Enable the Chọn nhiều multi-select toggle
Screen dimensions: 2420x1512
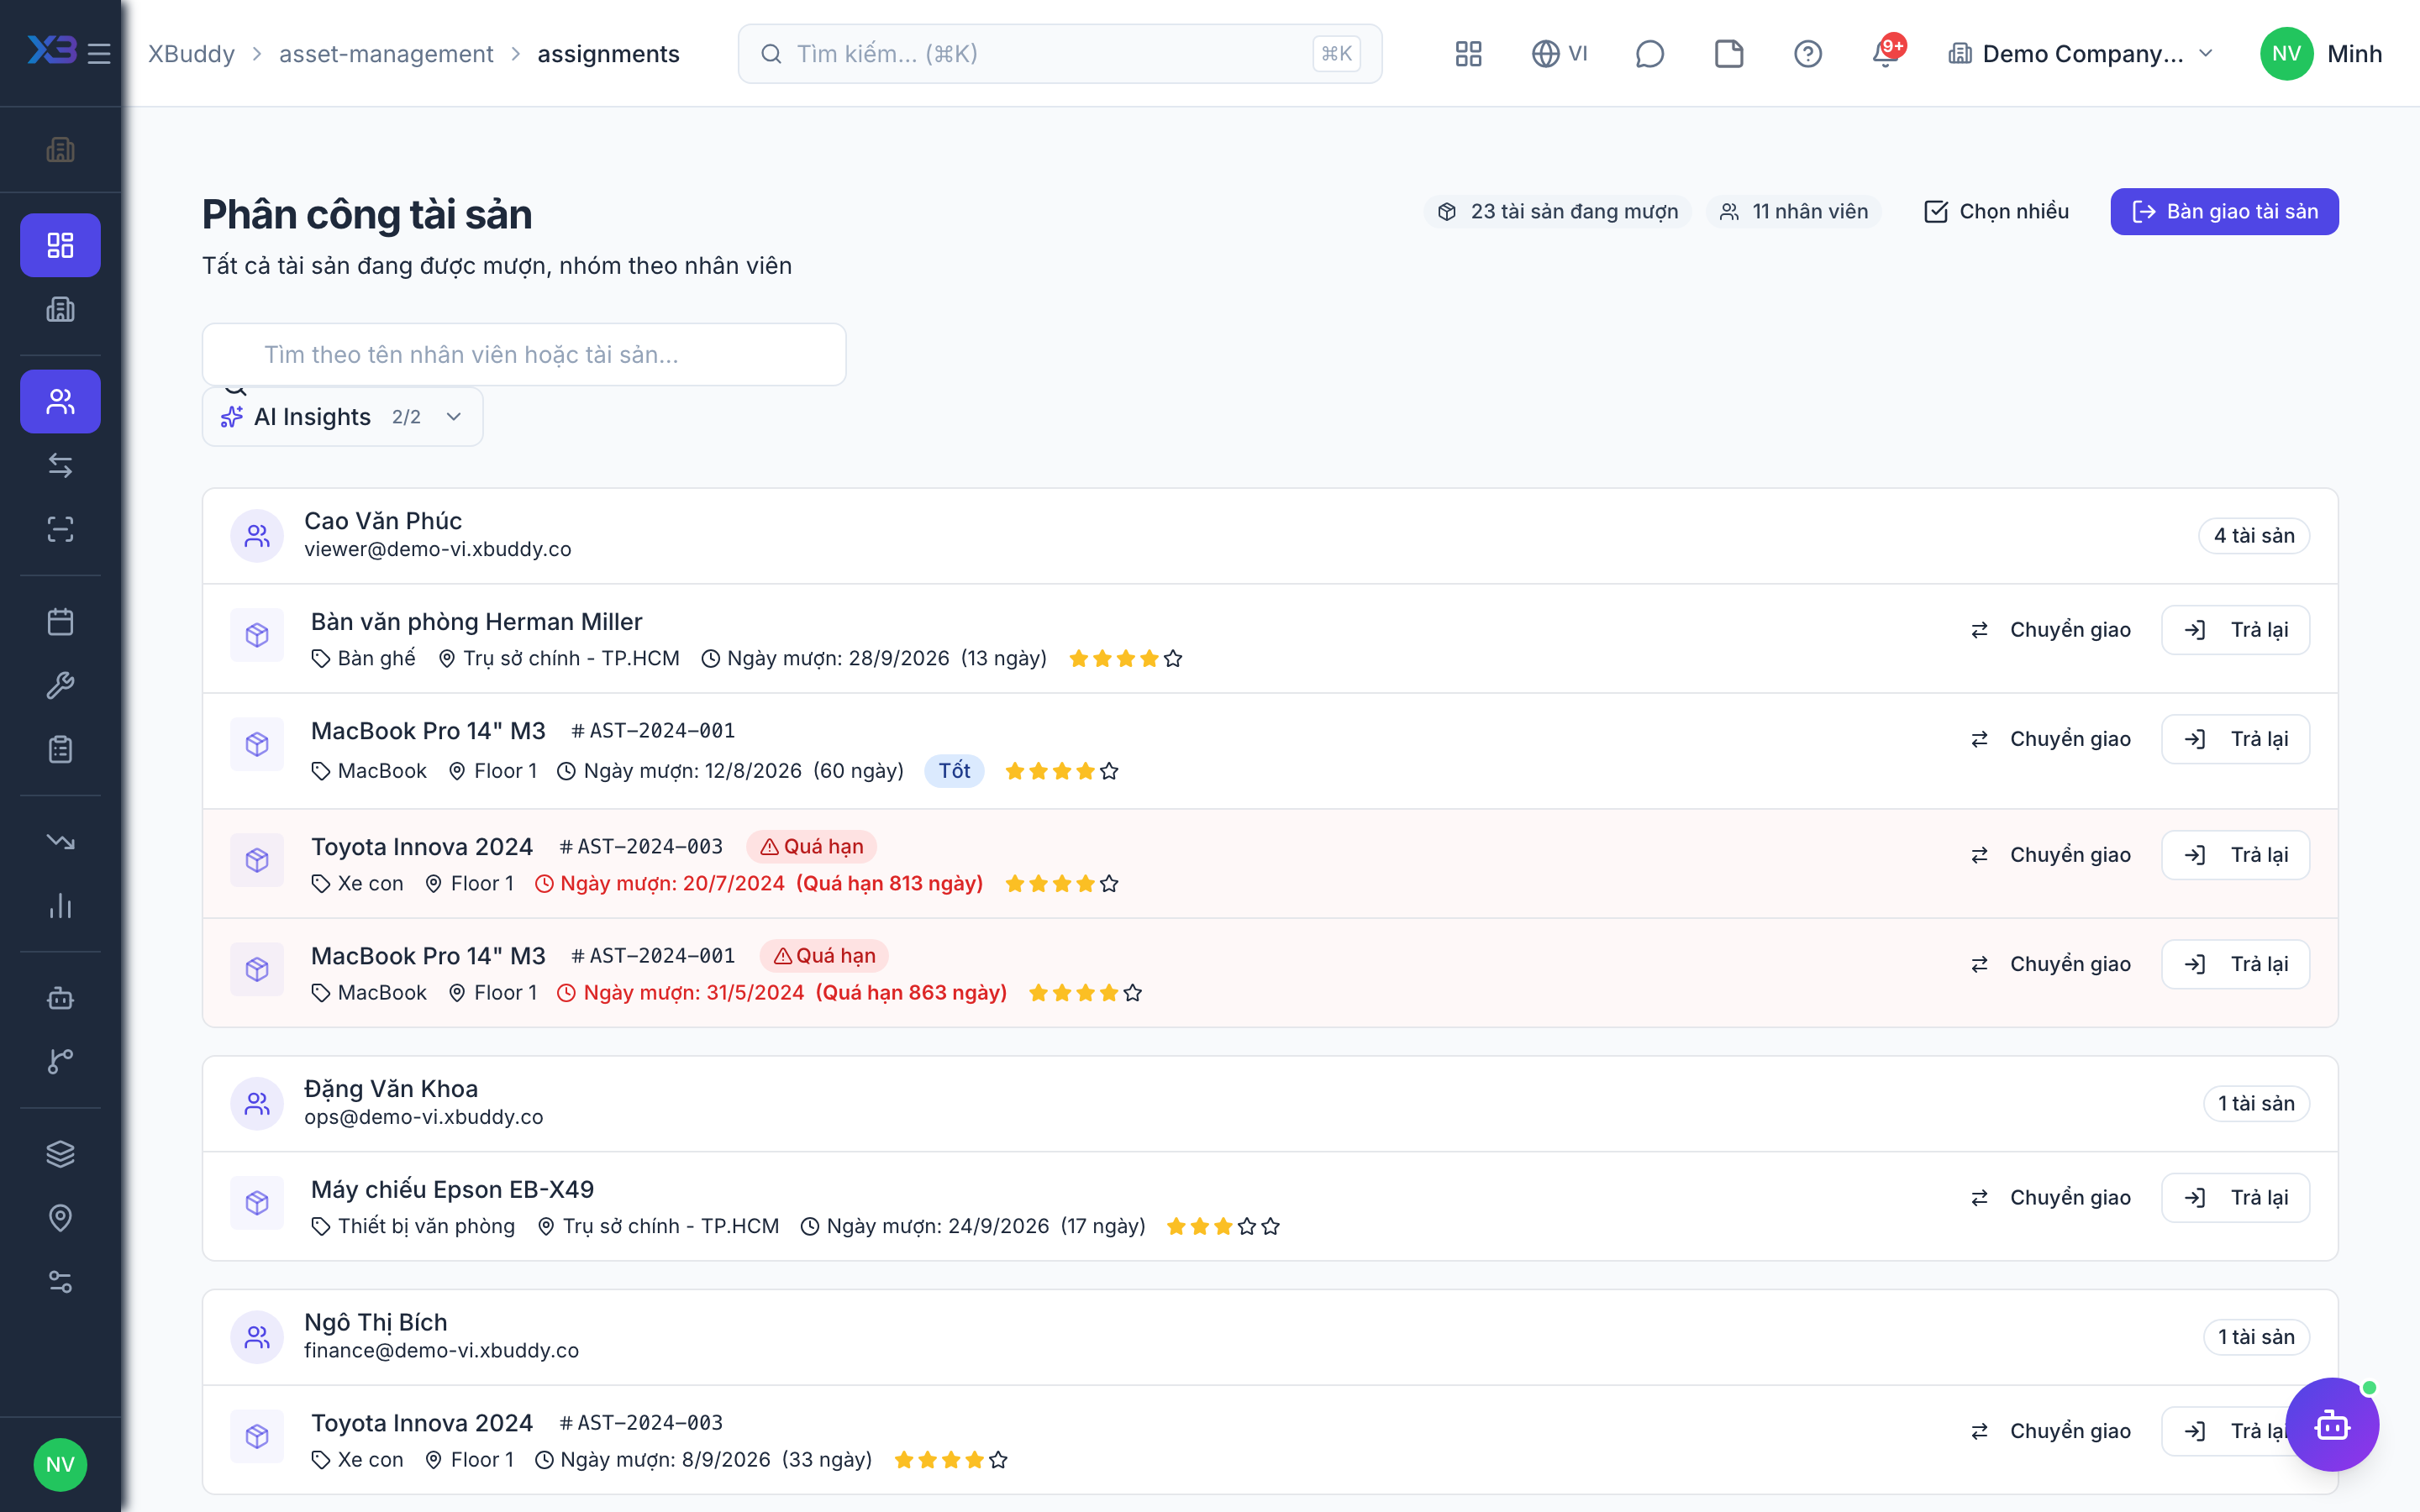pos(1996,211)
